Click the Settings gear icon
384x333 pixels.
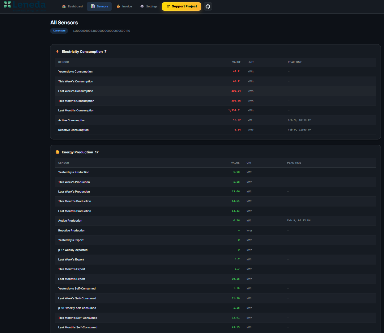[x=142, y=6]
